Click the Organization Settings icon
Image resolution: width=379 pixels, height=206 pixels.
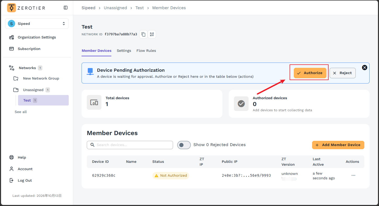pos(12,37)
